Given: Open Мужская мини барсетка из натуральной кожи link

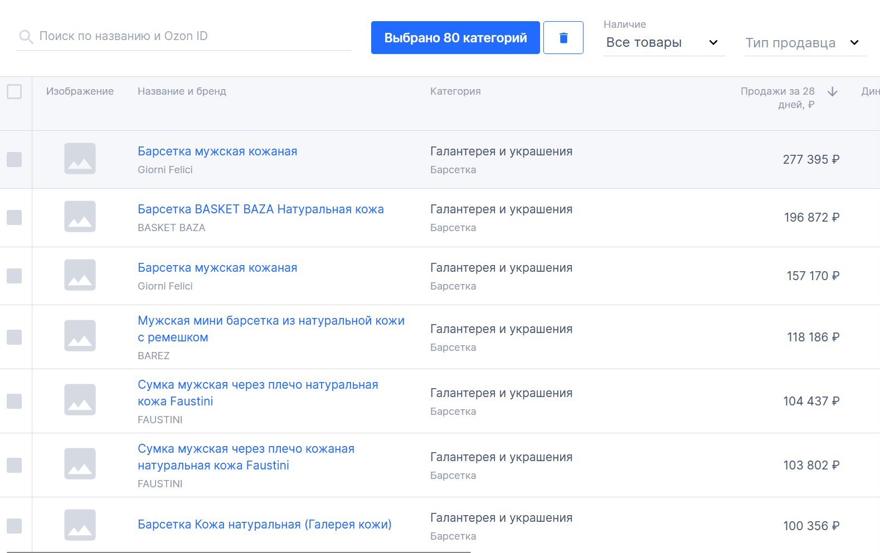Looking at the screenshot, I should [x=271, y=329].
